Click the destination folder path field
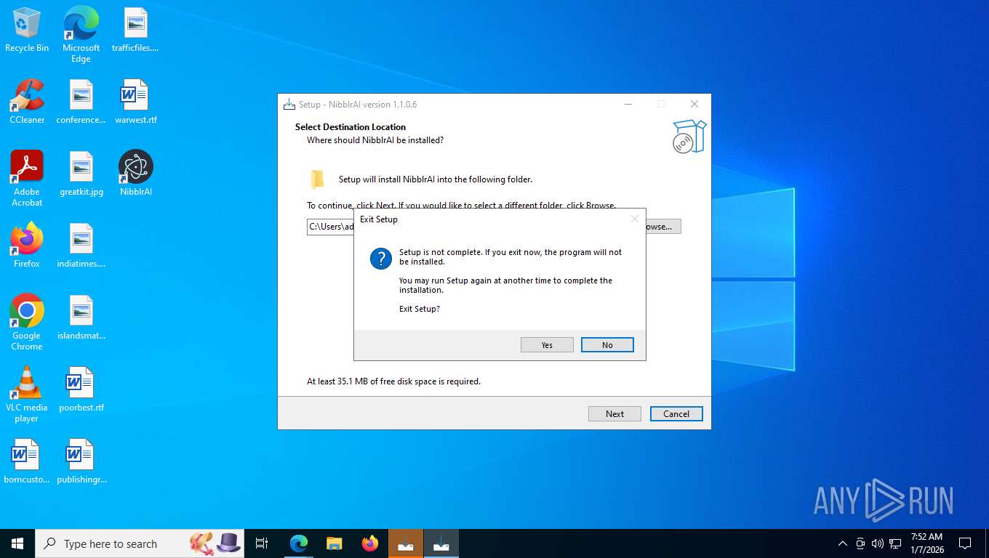This screenshot has height=558, width=989. [330, 227]
